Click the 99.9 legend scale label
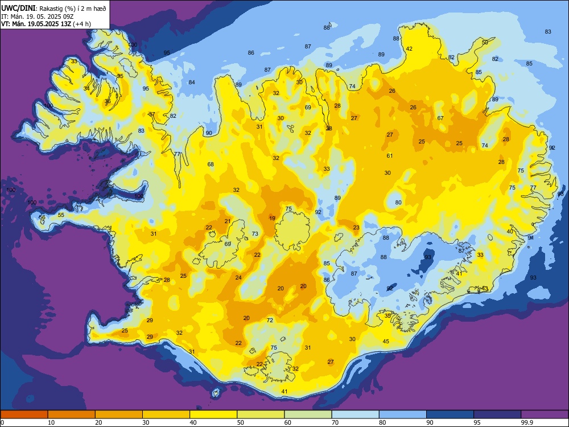Image resolution: width=569 pixels, height=427 pixels. [526, 422]
